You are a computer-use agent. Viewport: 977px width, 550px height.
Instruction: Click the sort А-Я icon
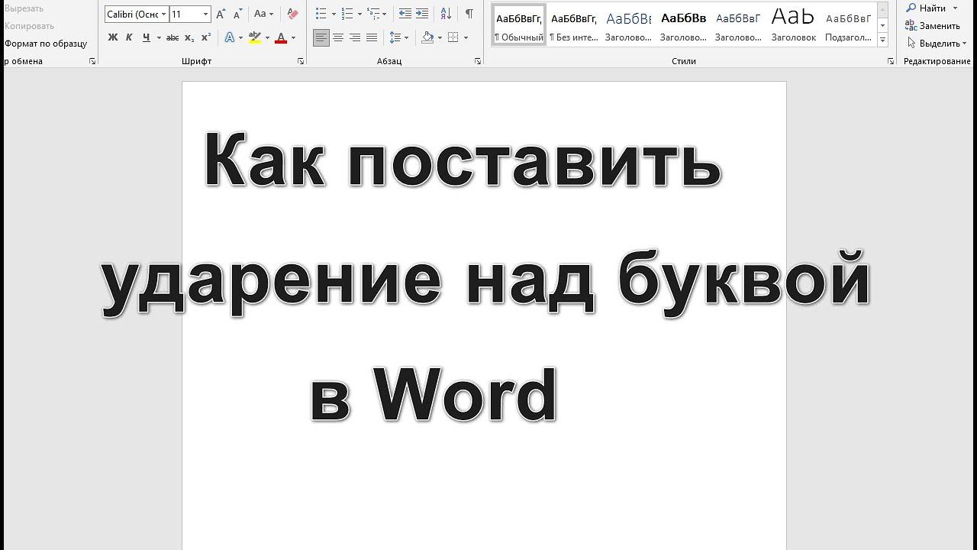447,14
